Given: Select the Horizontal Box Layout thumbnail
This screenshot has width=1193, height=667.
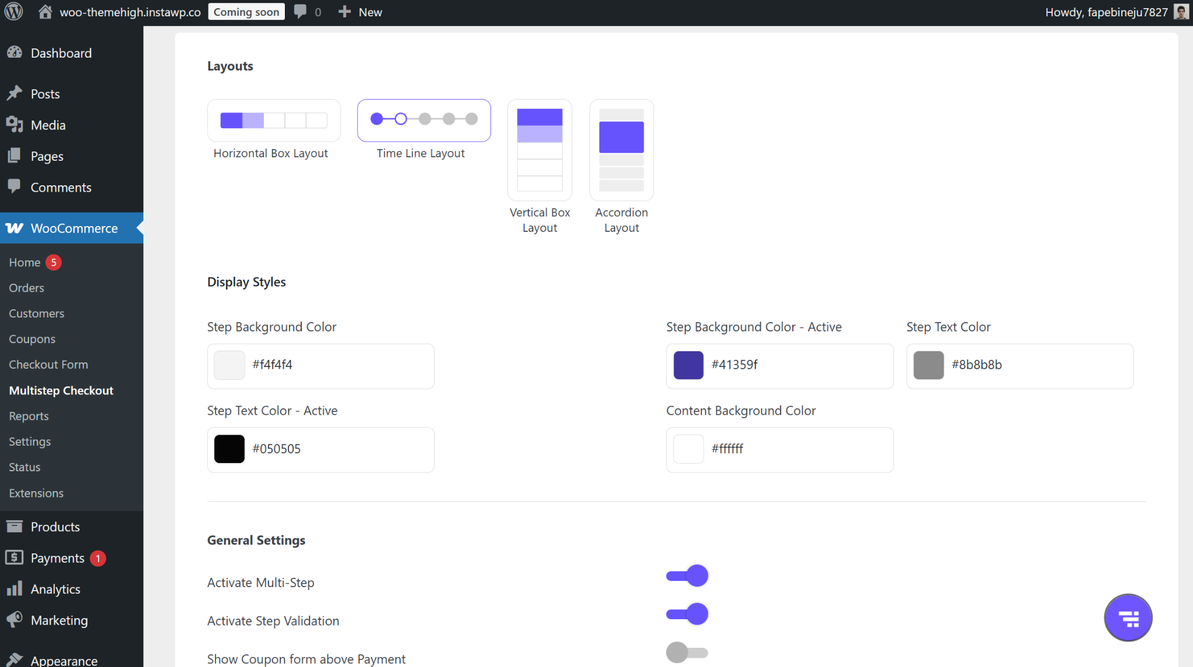Looking at the screenshot, I should pos(274,121).
